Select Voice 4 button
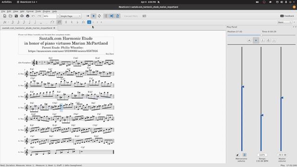The image size is (297, 167). tap(101, 22)
